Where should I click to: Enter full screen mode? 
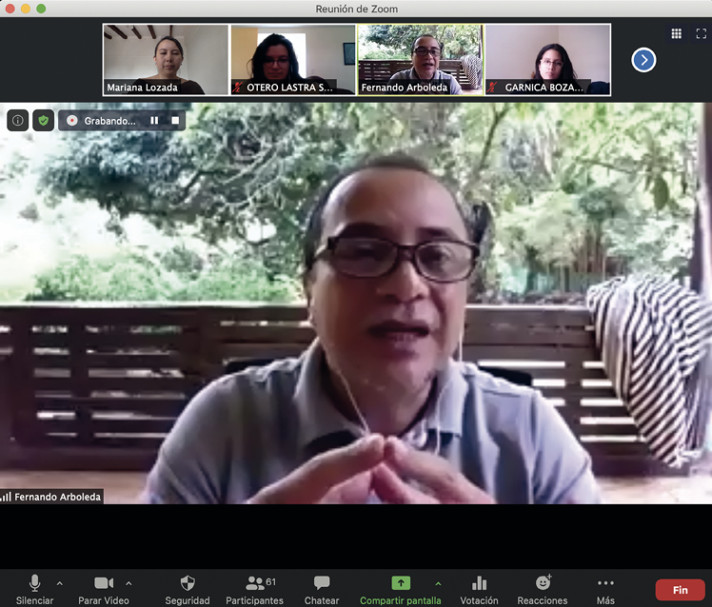[701, 33]
